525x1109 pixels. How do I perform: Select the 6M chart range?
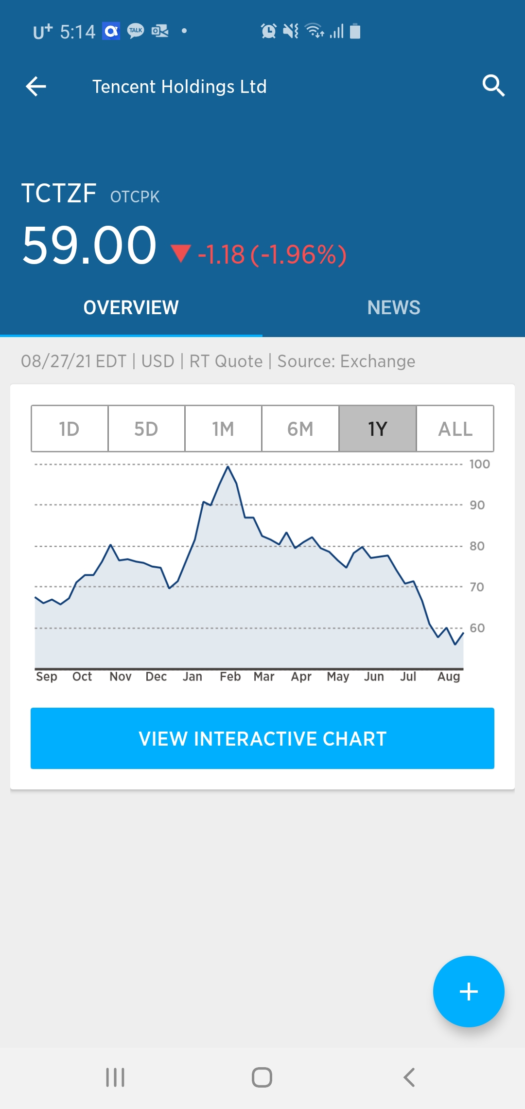coord(300,429)
